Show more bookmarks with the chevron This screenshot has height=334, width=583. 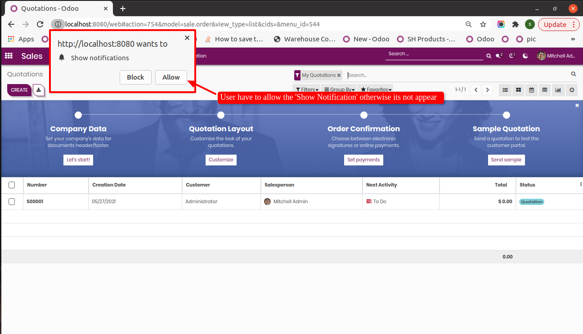pos(573,39)
